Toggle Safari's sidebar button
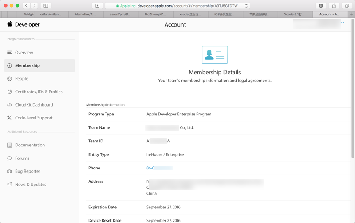Image resolution: width=355 pixels, height=223 pixels. click(46, 6)
